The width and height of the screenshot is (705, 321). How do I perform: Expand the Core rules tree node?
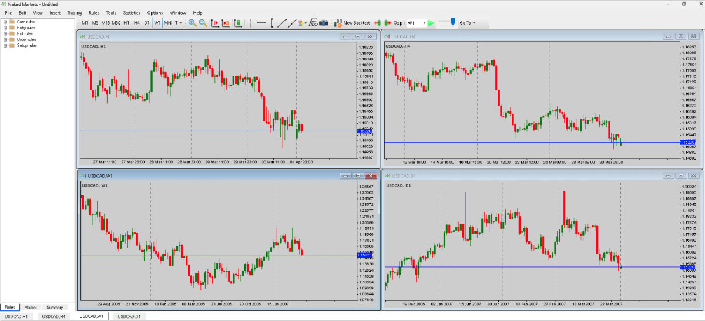[5, 22]
